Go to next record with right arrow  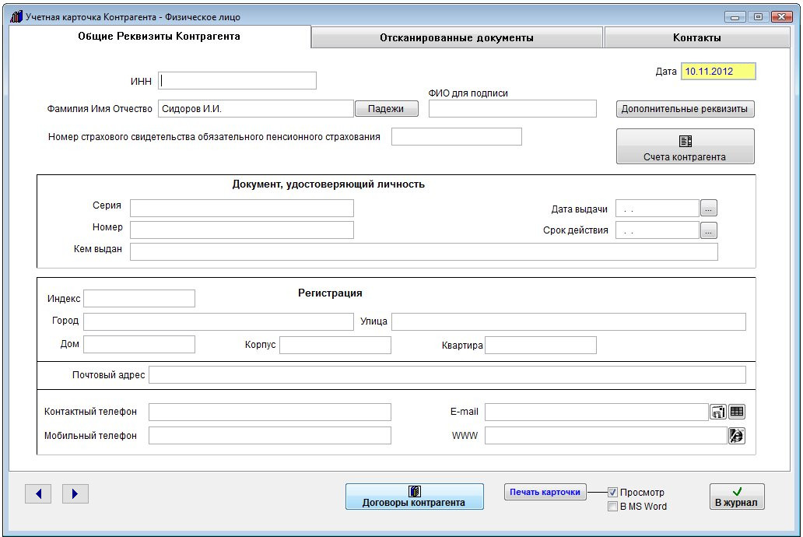coord(75,493)
